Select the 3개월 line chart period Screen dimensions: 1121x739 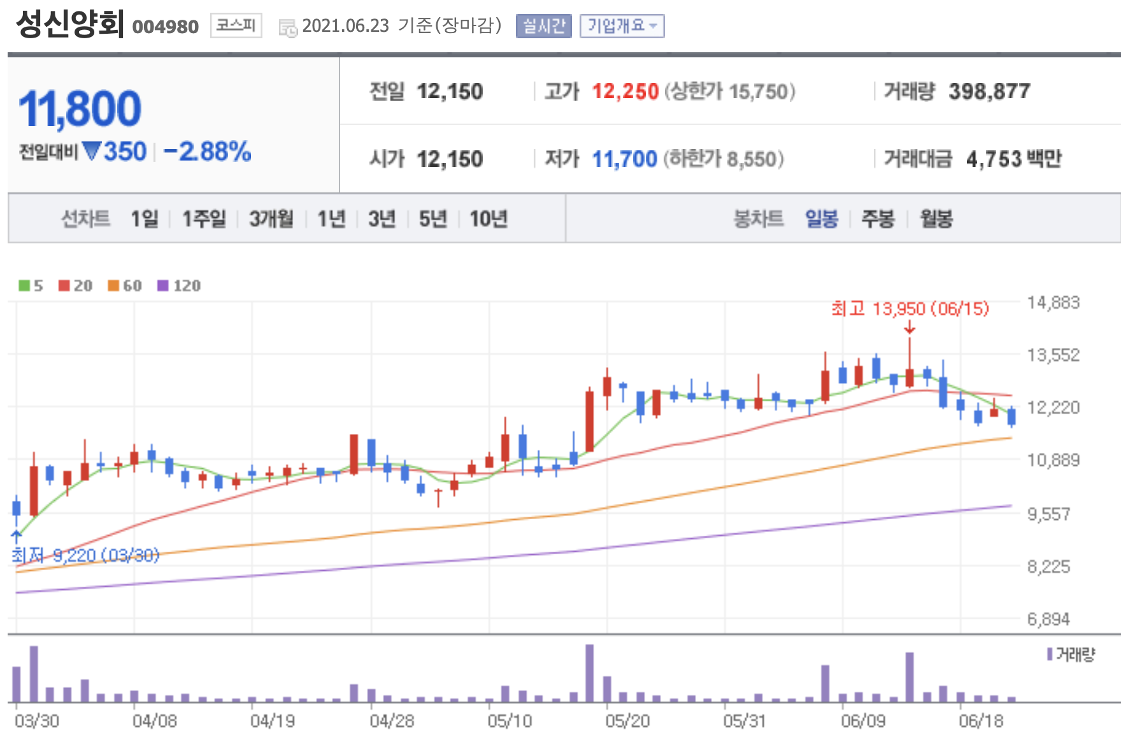tap(271, 219)
